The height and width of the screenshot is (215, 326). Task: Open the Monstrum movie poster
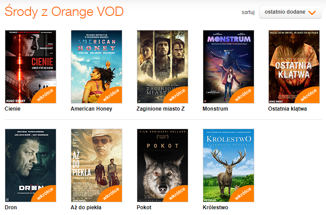[228, 67]
